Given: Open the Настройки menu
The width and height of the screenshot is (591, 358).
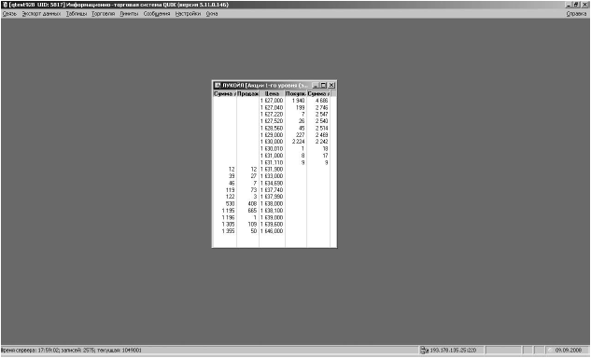Looking at the screenshot, I should click(x=188, y=14).
